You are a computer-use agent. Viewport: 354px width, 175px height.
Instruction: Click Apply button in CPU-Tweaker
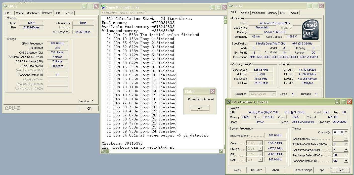[x=237, y=170]
